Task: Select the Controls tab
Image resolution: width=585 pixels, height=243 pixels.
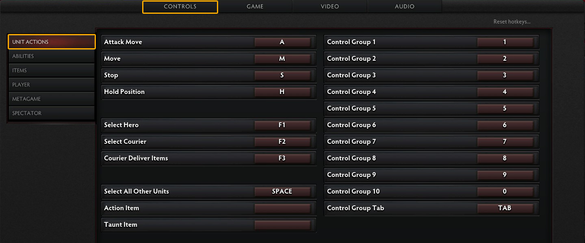Action: click(x=180, y=6)
